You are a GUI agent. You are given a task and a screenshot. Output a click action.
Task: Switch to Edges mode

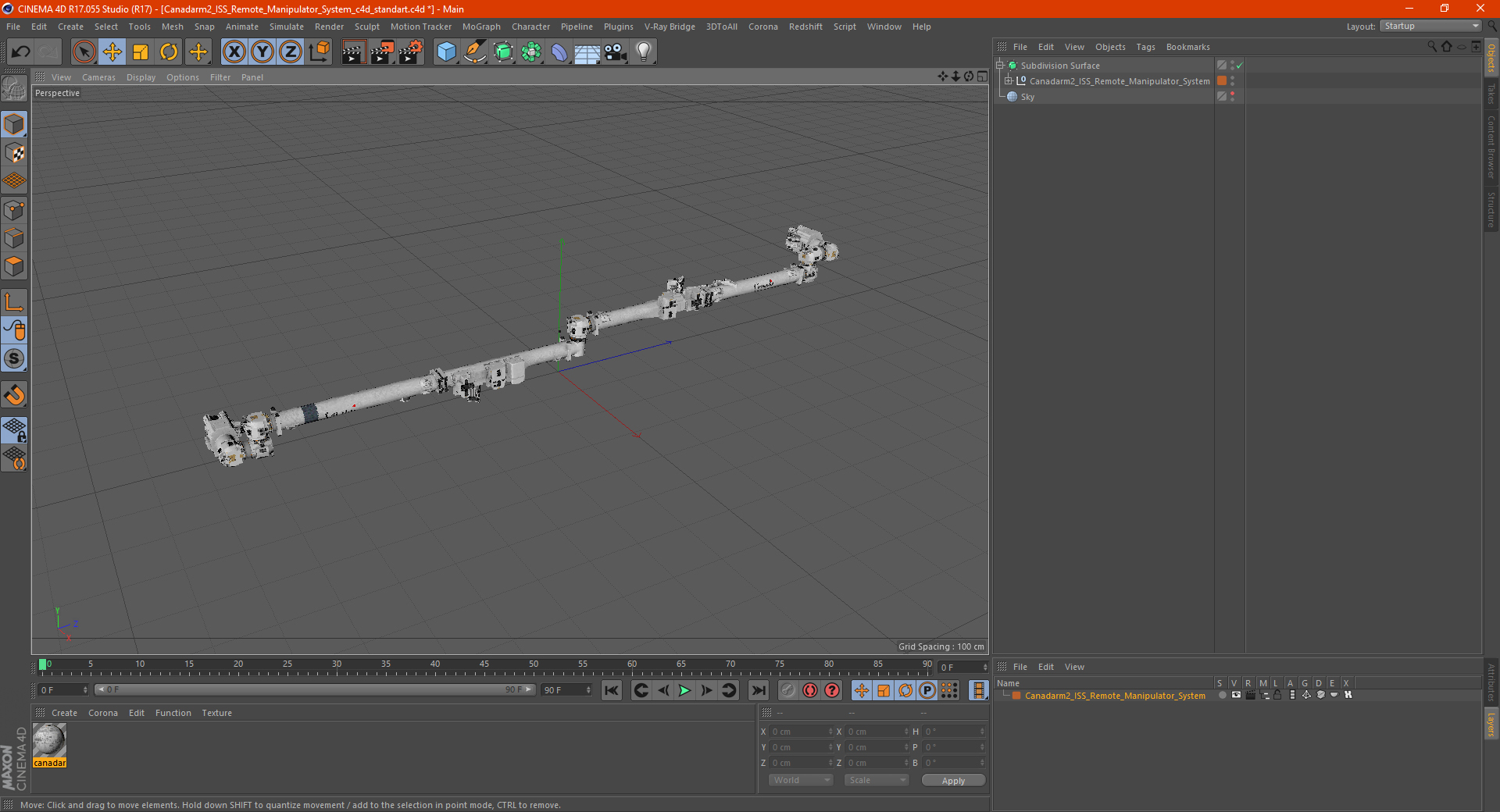(14, 238)
